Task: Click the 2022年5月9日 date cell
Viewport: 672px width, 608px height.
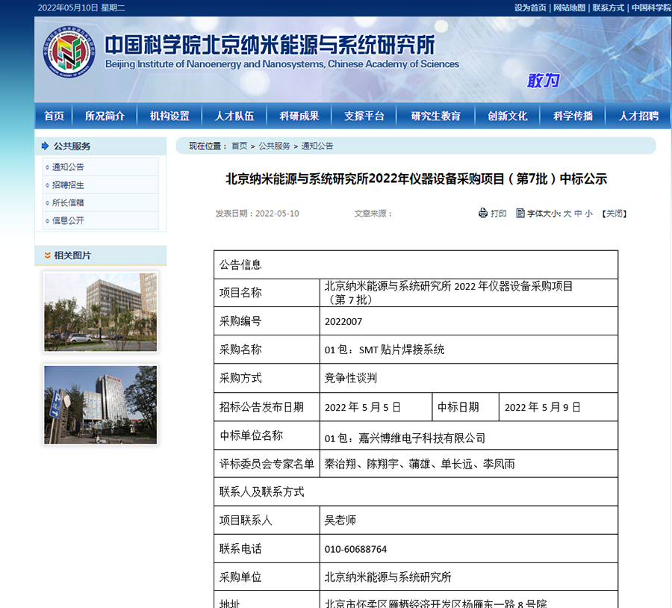Action: click(559, 407)
